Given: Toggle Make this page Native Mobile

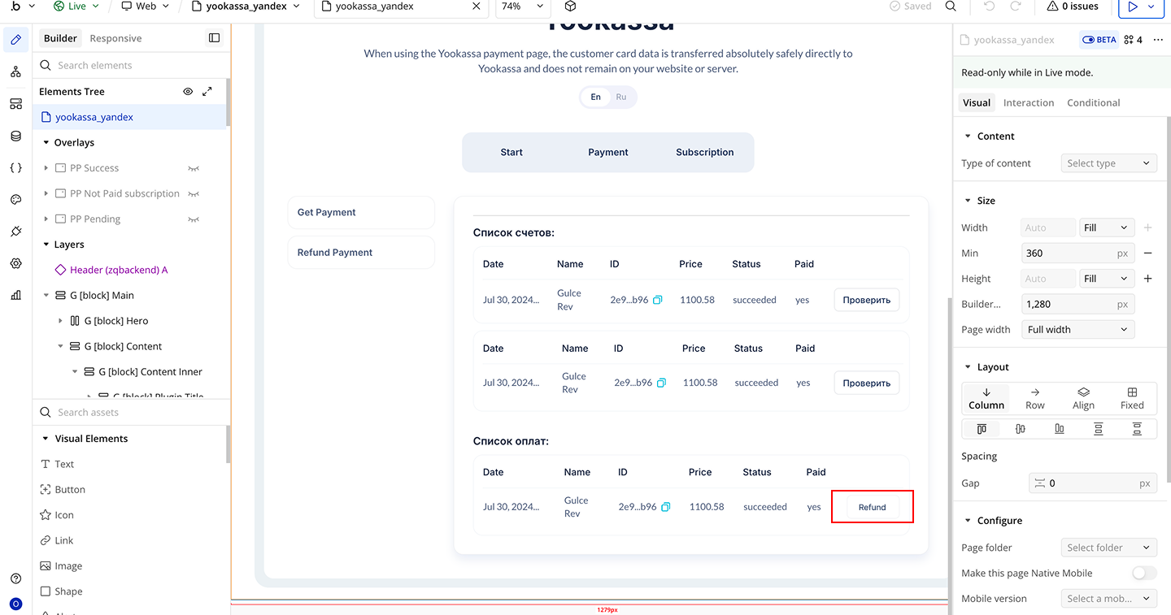Looking at the screenshot, I should click(x=1143, y=573).
